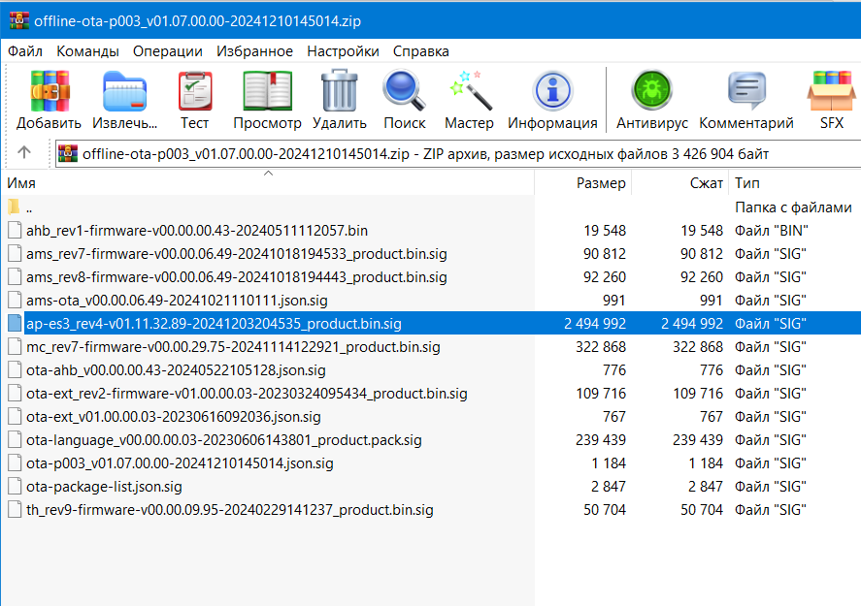This screenshot has height=606, width=861.
Task: Open the Просмотр book icon
Action: click(x=267, y=91)
